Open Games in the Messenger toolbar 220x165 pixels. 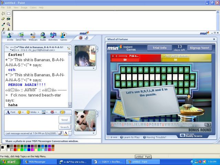click(64, 37)
